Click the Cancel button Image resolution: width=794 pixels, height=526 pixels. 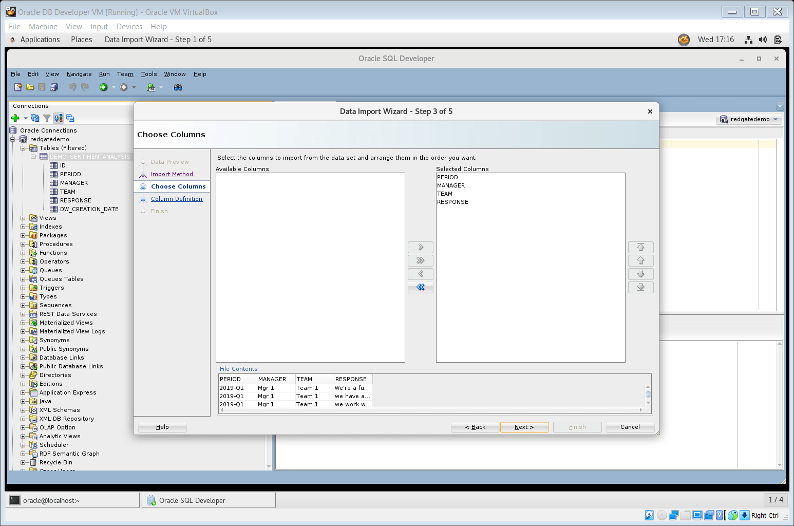coord(630,427)
